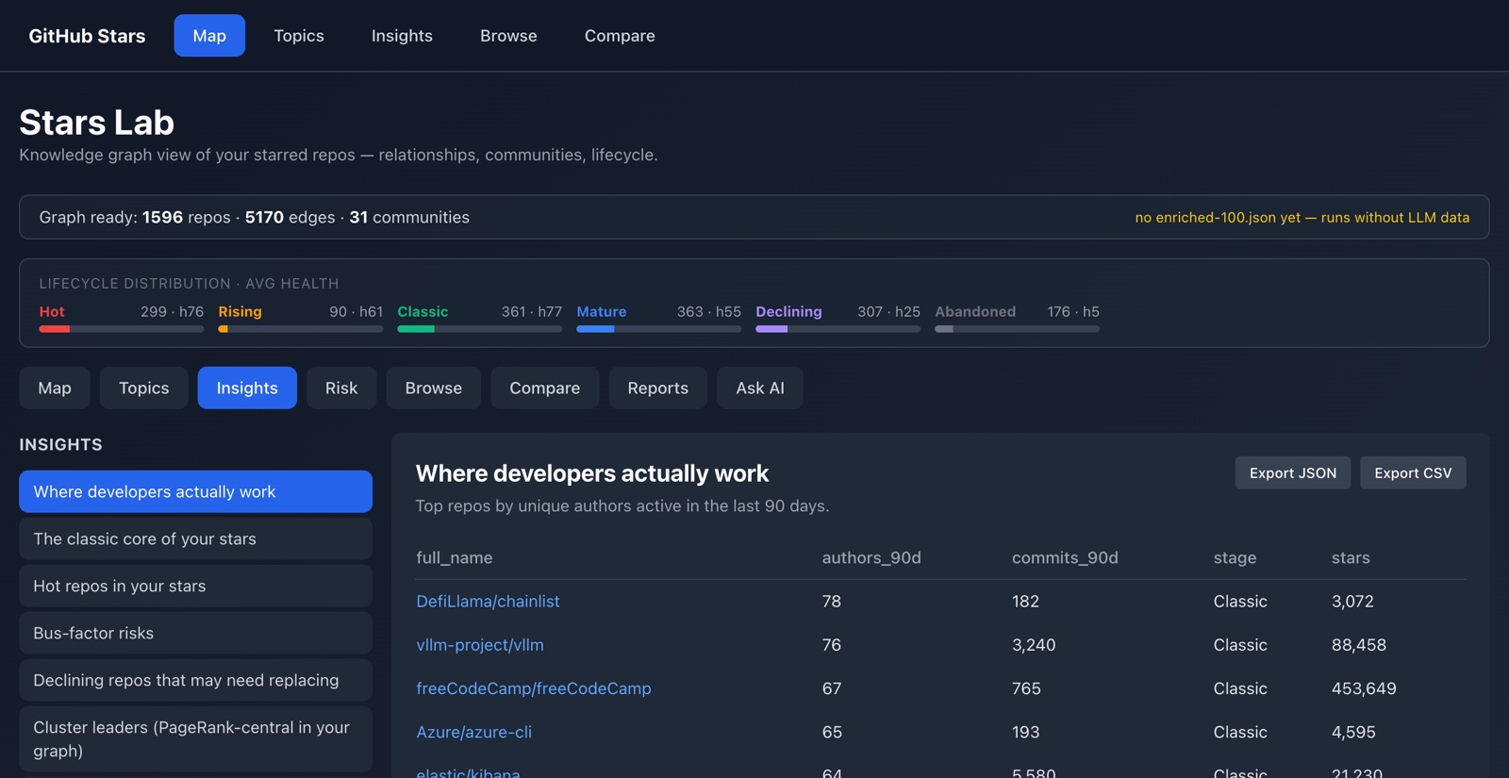The image size is (1509, 778).
Task: Click the commits_90d column header
Action: (x=1065, y=557)
